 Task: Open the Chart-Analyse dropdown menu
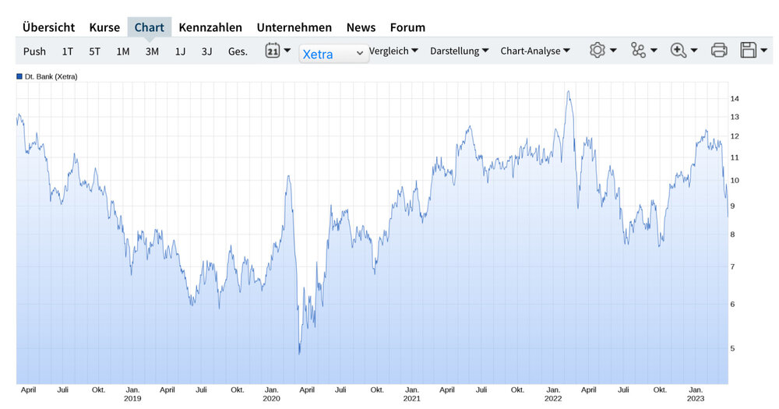tap(535, 51)
